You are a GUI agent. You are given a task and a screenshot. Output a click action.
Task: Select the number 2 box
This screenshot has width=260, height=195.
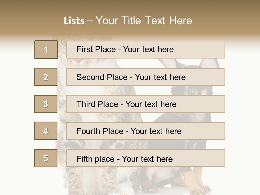46,77
